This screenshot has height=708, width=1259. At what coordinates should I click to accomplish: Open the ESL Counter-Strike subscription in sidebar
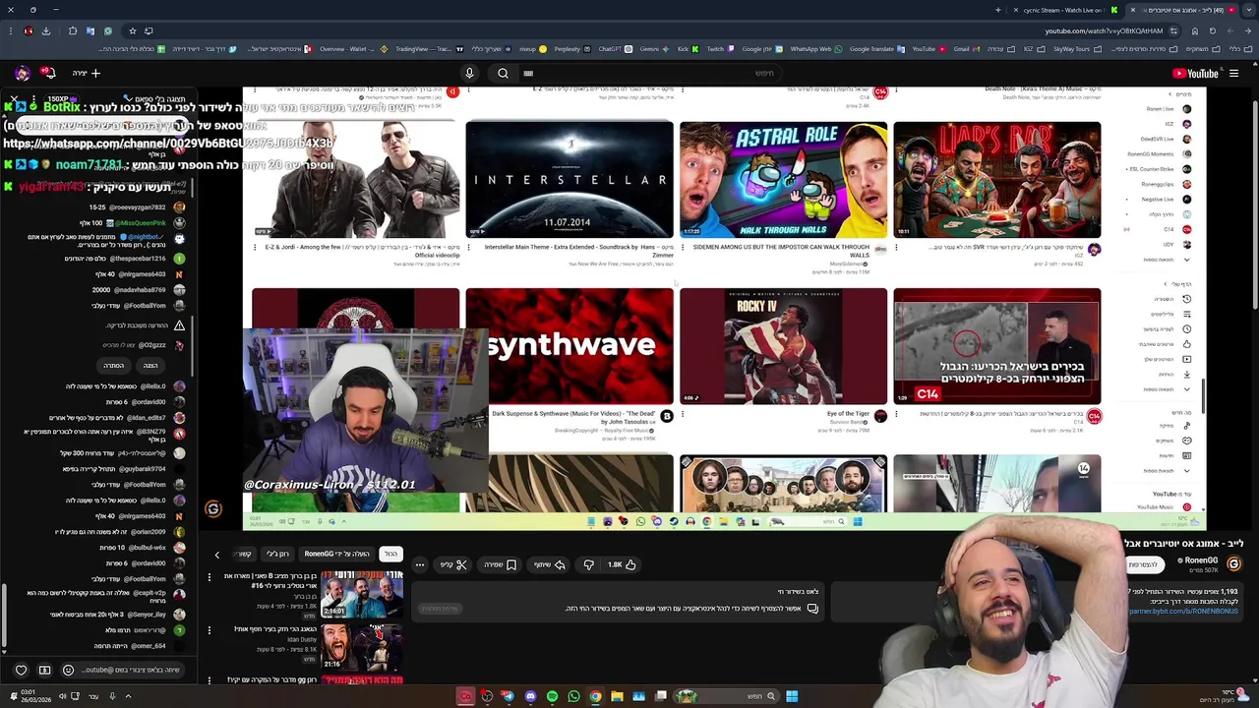click(x=1159, y=168)
